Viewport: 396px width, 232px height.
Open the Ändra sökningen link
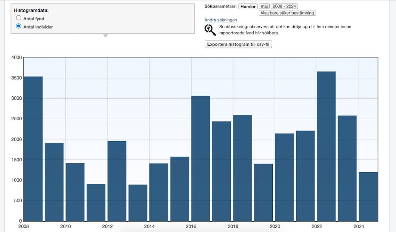(220, 20)
